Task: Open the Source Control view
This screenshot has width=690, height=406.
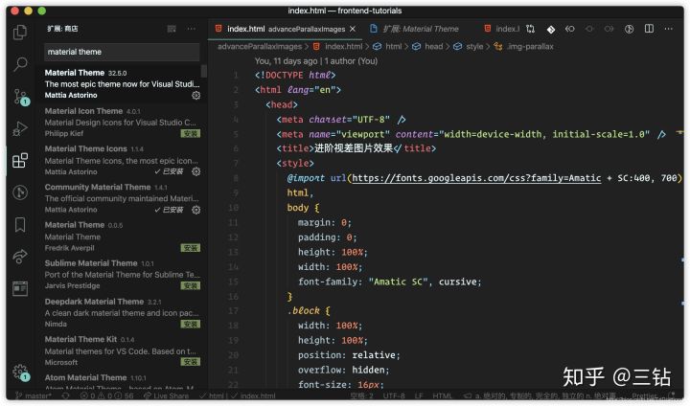Action: pos(20,97)
